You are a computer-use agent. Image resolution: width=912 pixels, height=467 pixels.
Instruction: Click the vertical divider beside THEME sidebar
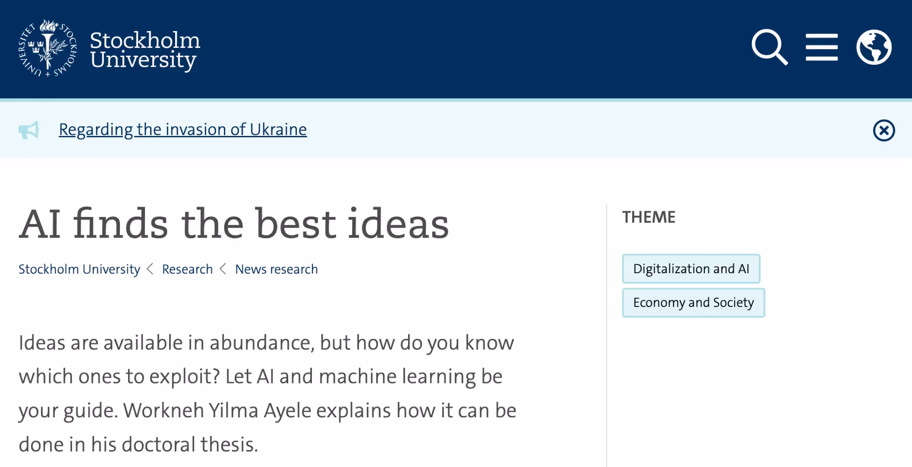coord(606,335)
